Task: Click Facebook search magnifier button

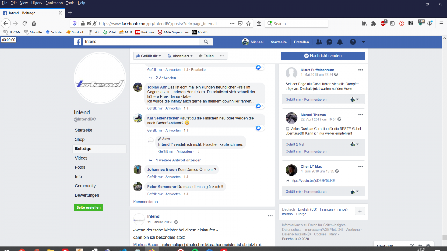Action: pyautogui.click(x=206, y=42)
